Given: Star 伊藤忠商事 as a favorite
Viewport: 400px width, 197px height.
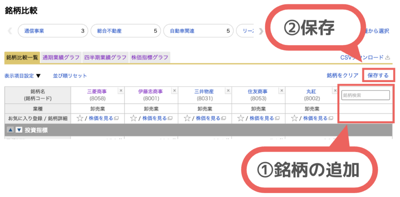Looking at the screenshot, I should (x=134, y=118).
